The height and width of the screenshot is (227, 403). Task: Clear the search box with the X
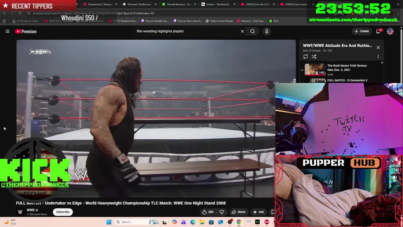click(x=242, y=31)
